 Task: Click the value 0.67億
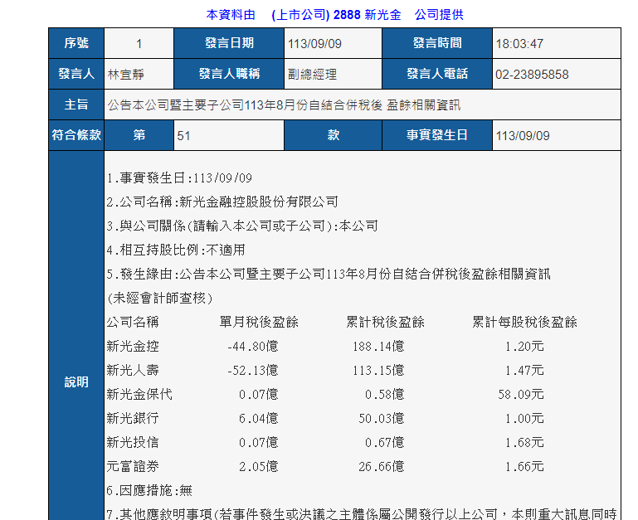click(x=384, y=442)
